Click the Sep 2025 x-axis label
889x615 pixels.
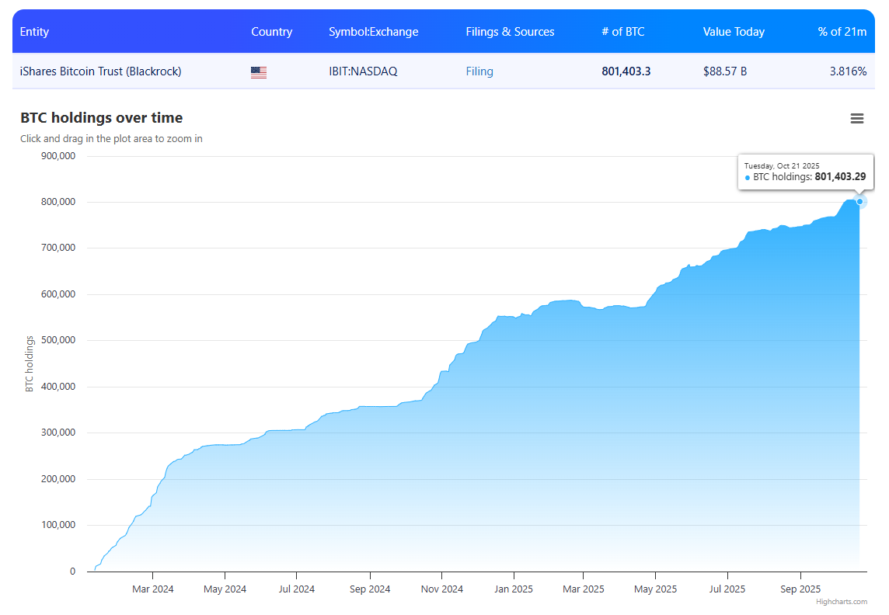[800, 589]
